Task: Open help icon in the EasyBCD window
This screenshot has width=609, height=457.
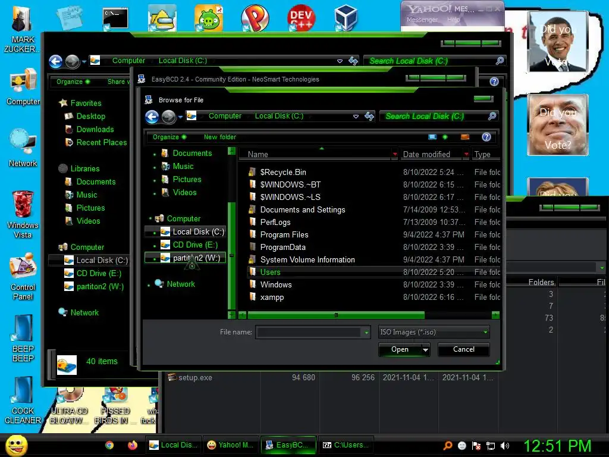Action: (x=494, y=82)
